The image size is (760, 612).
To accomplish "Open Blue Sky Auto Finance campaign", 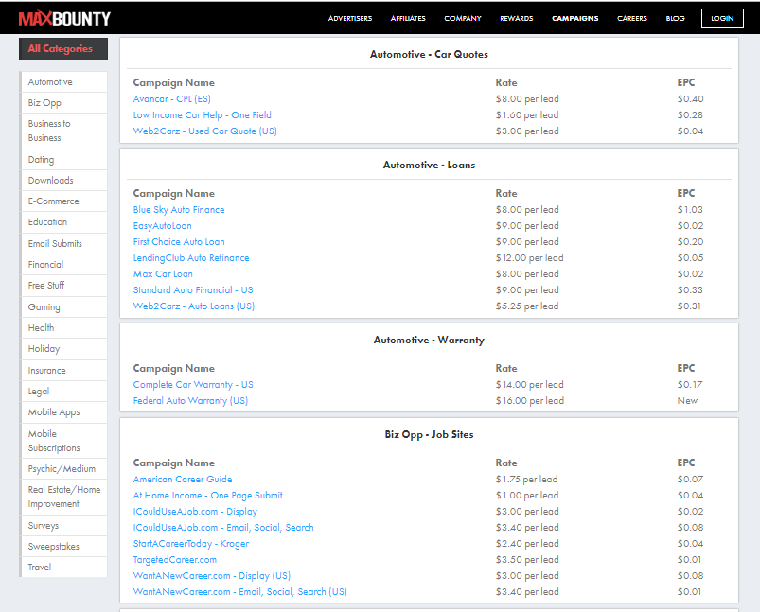I will point(179,210).
